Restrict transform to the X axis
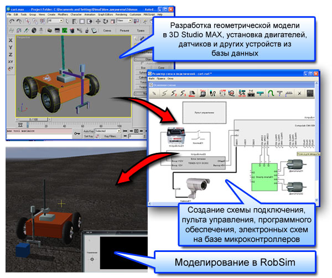Screen dimensions: 332x278 pos(11,40)
